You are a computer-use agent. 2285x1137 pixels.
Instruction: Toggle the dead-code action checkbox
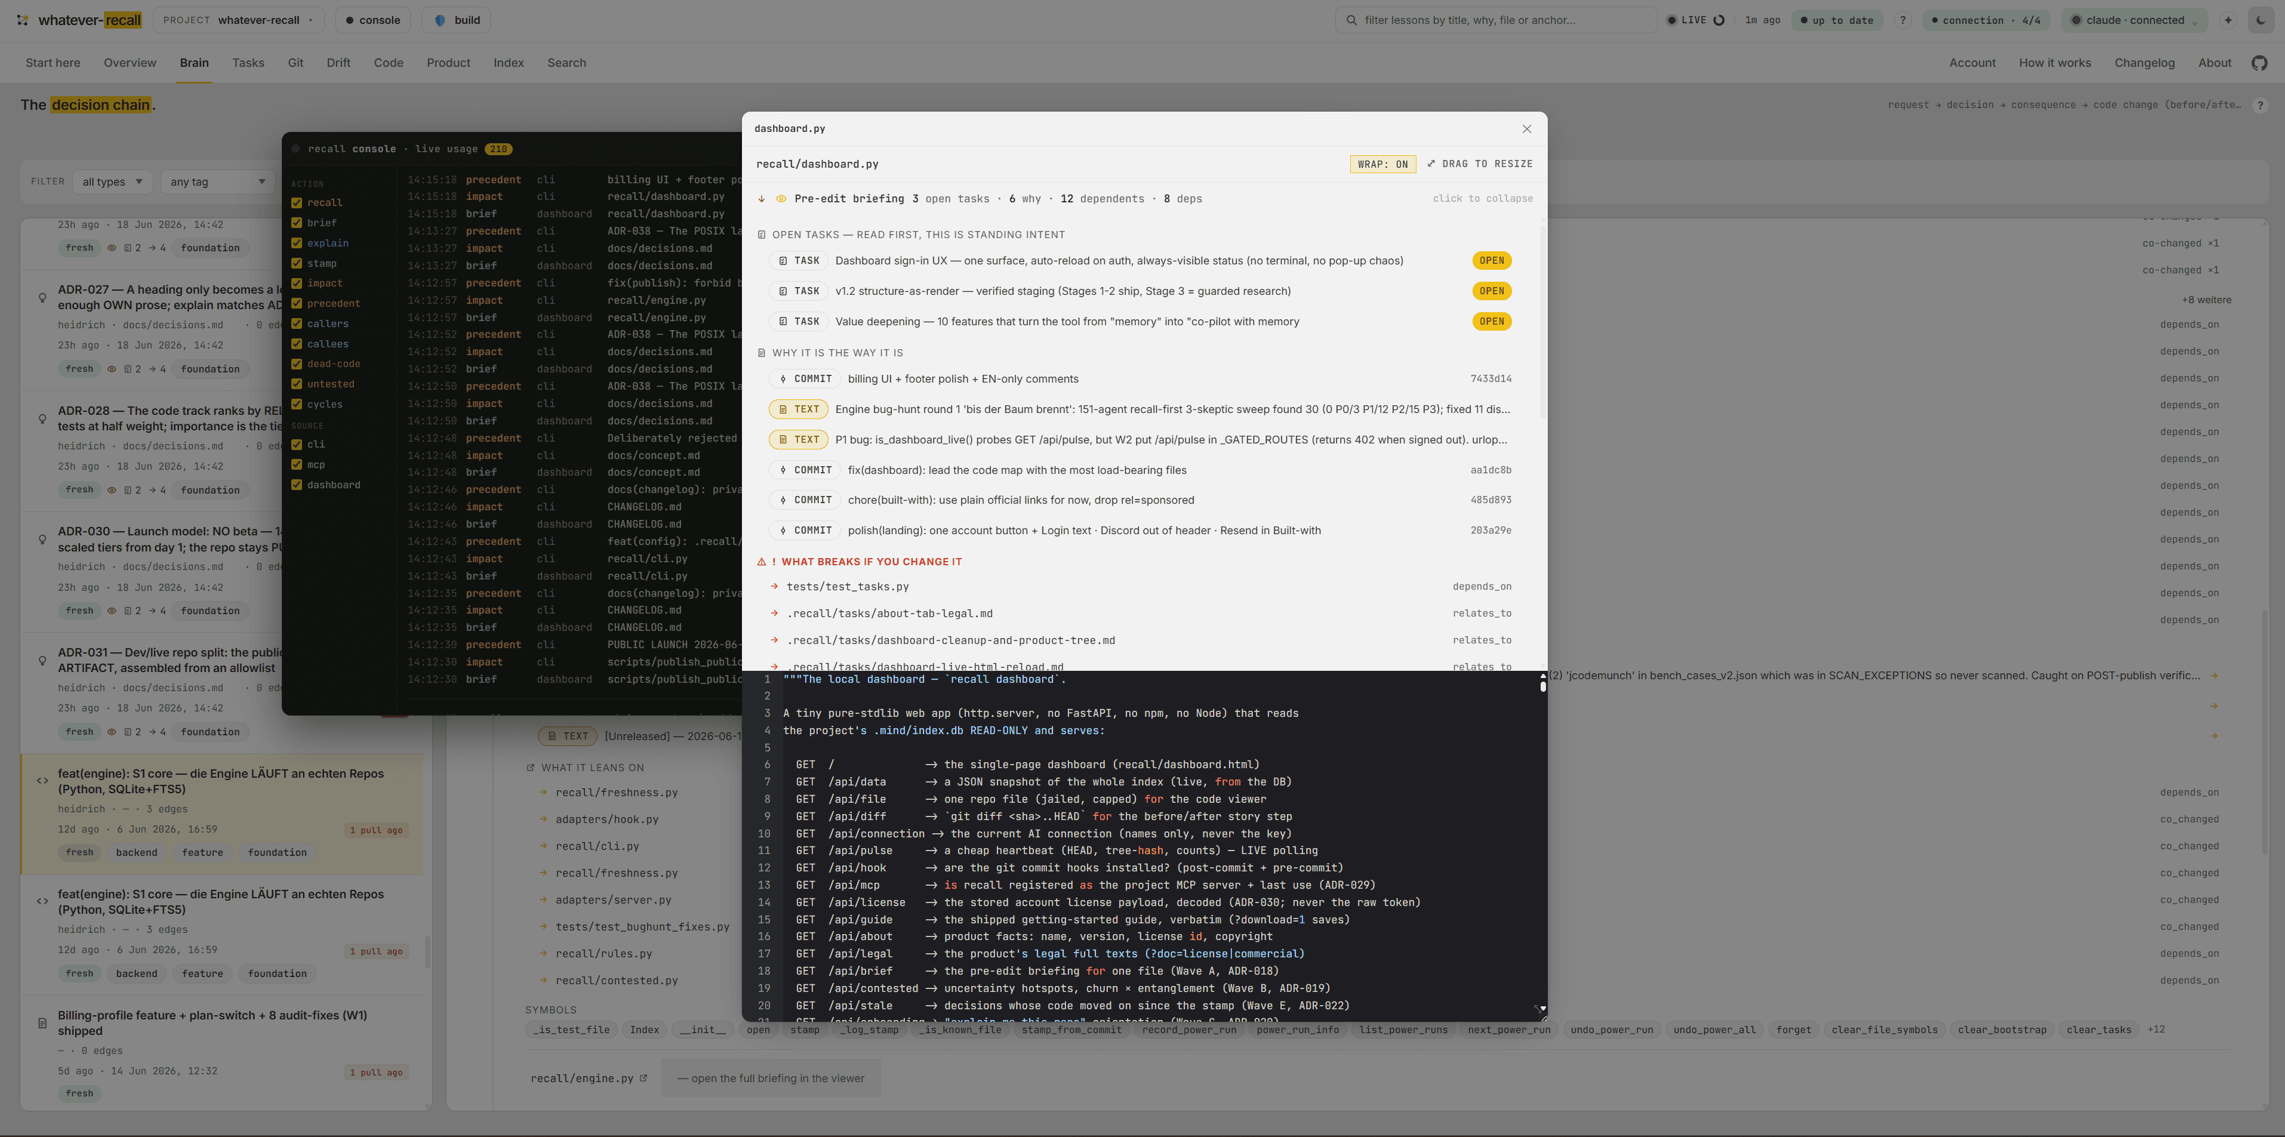point(296,363)
